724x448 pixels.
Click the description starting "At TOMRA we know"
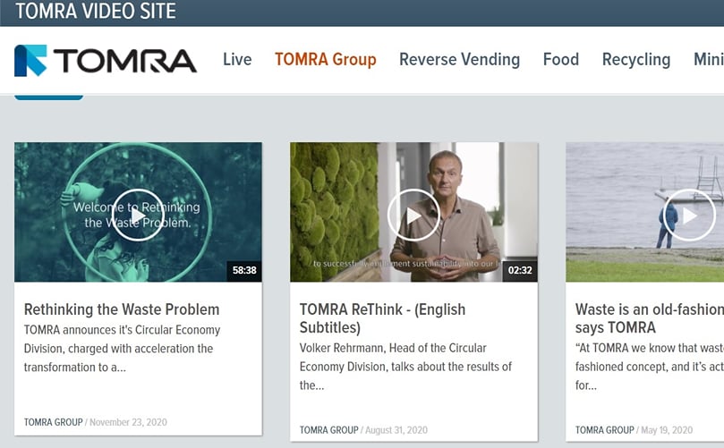tap(649, 367)
